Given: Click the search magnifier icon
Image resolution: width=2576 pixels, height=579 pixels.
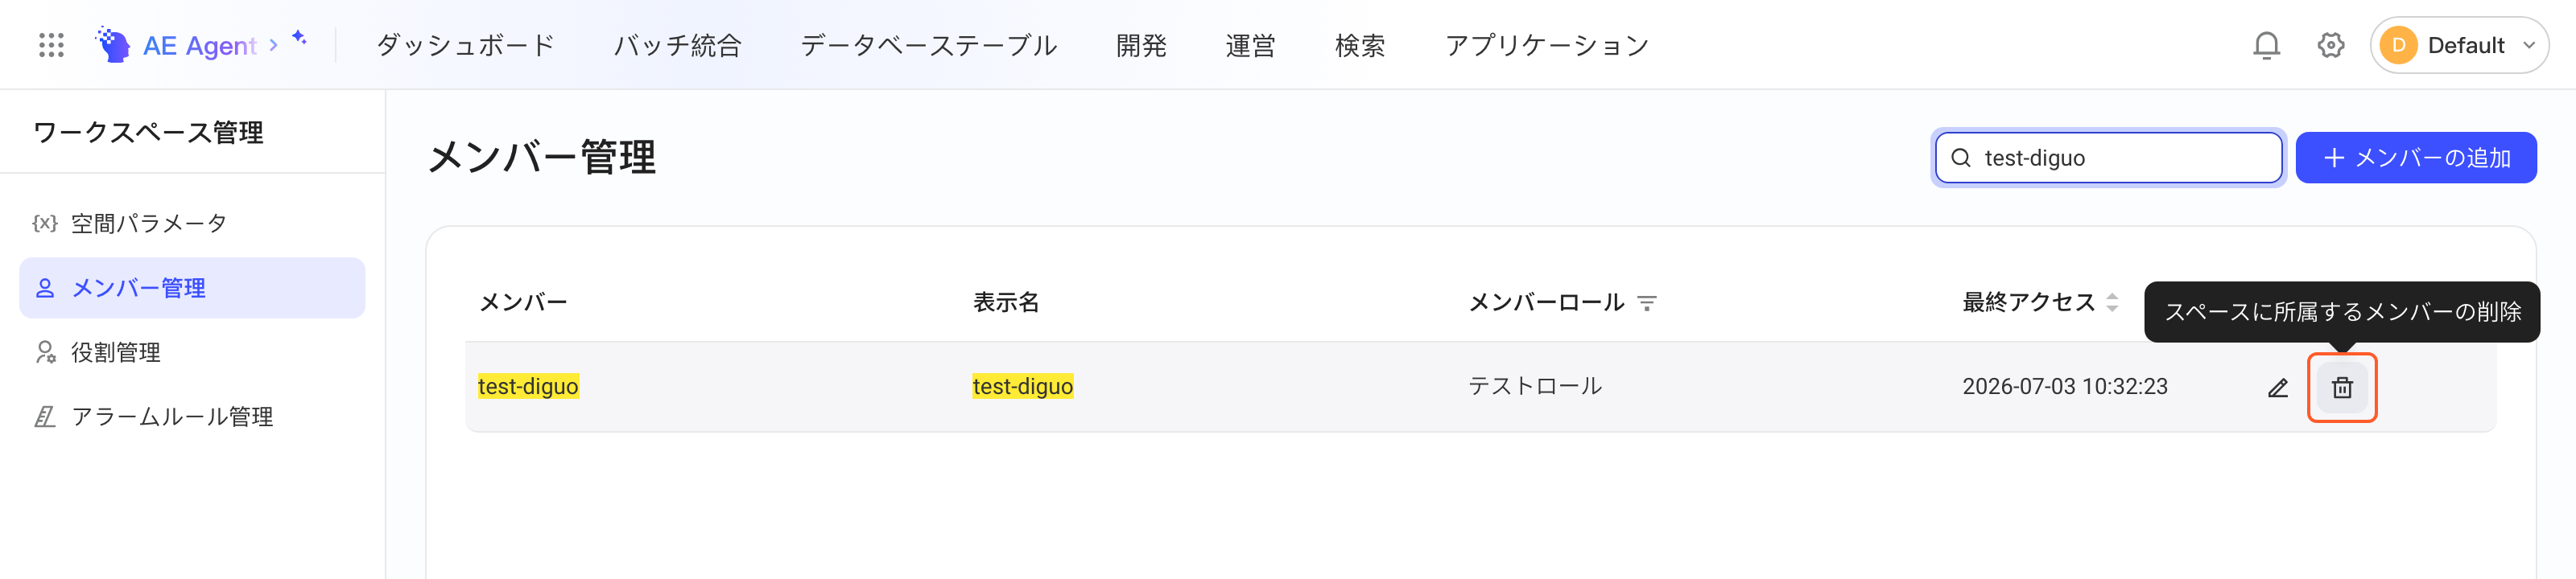Looking at the screenshot, I should pos(1961,158).
